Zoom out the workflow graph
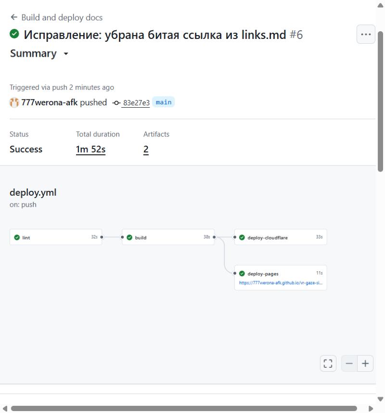 coord(349,363)
